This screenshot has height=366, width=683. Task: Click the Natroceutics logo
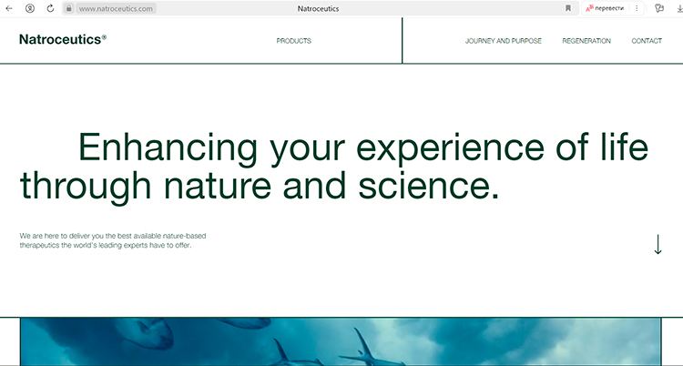[62, 40]
